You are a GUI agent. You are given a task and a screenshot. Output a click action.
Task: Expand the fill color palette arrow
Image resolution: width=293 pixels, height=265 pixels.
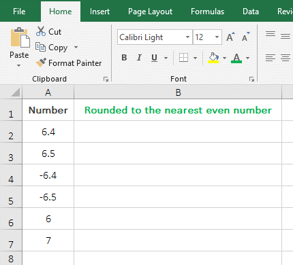[224, 58]
